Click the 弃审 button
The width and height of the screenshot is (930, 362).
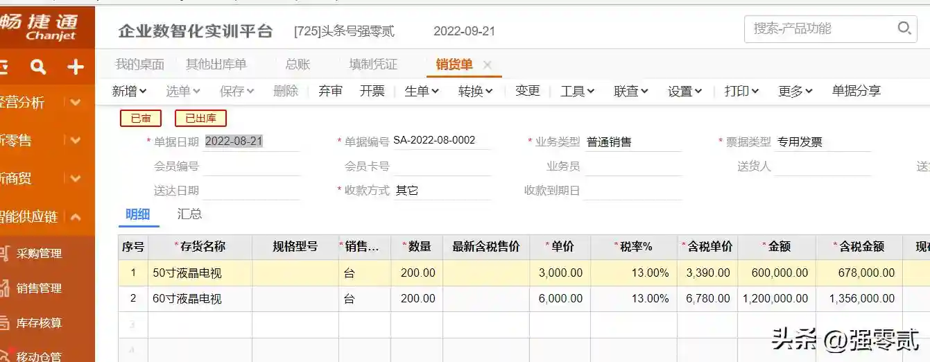(x=330, y=91)
